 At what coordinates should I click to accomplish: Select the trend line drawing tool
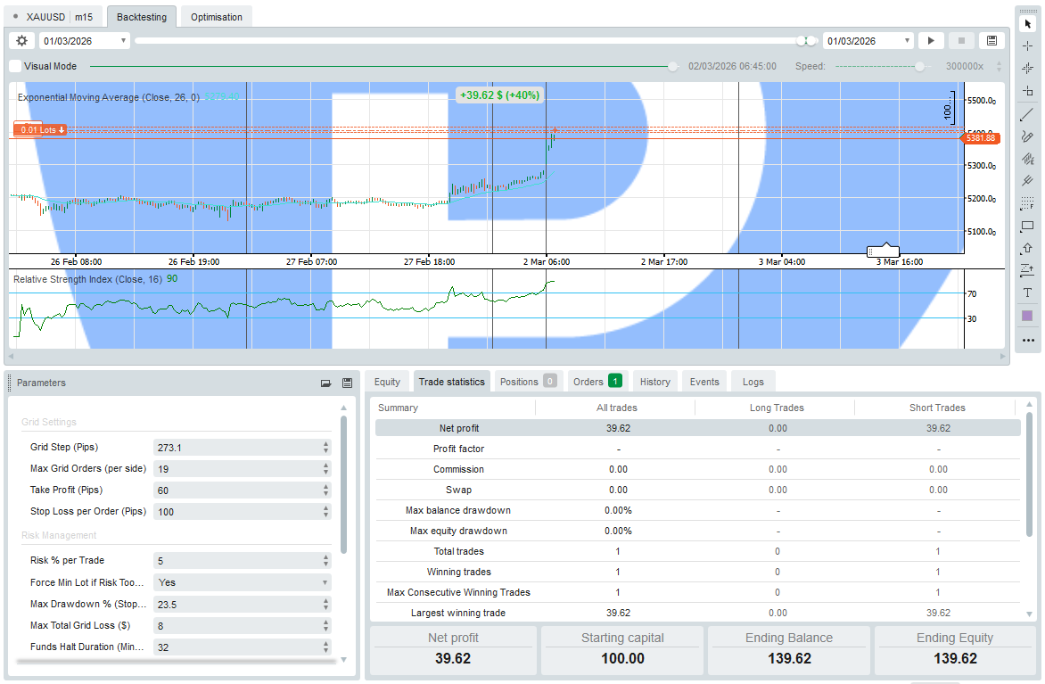click(x=1027, y=114)
